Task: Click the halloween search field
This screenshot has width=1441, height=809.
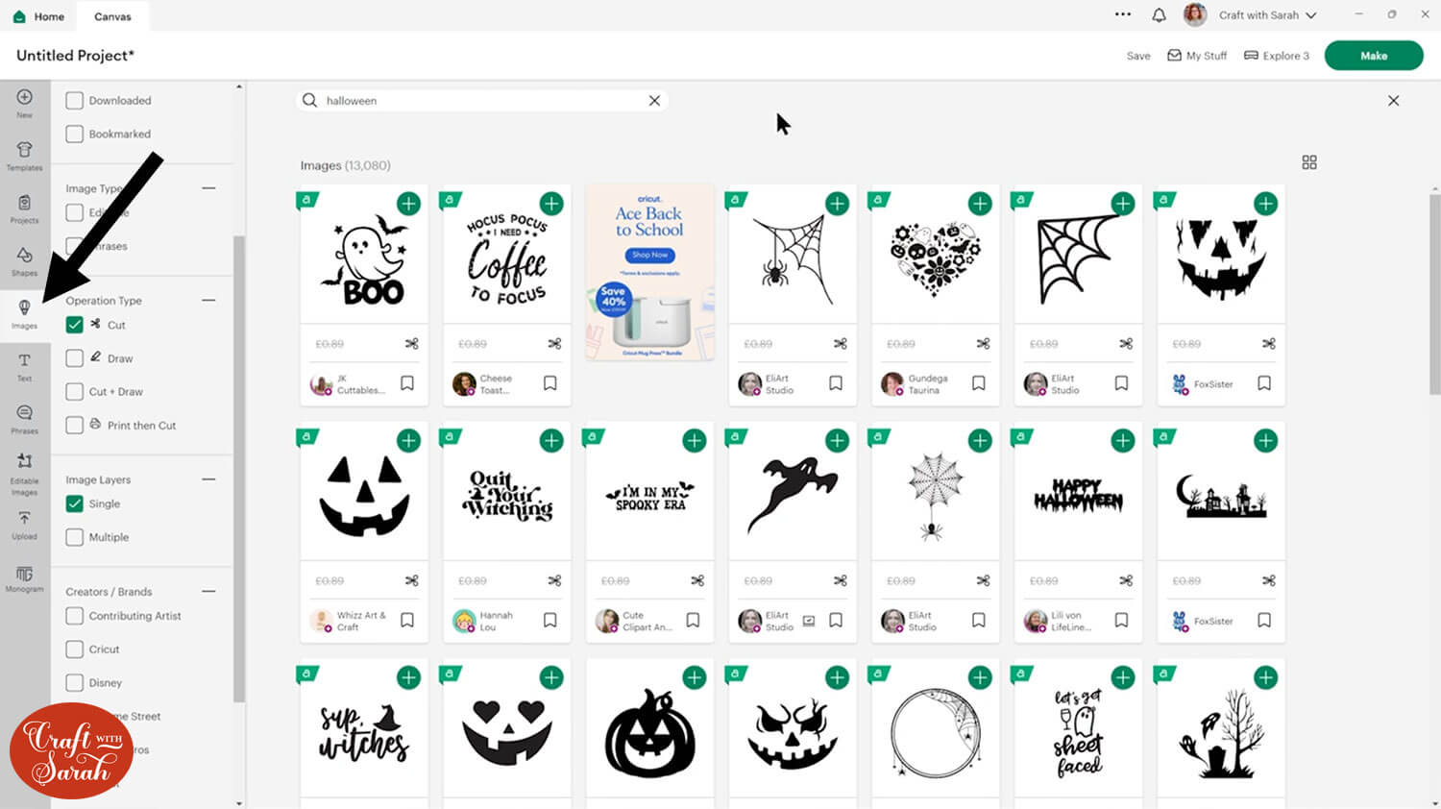Action: pos(482,101)
